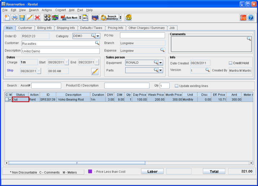The image size is (258, 186).
Task: Click the table's horizontal scrollbar thumb
Action: [77, 163]
